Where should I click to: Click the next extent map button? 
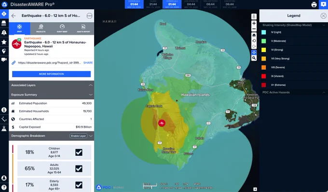[x=254, y=46]
